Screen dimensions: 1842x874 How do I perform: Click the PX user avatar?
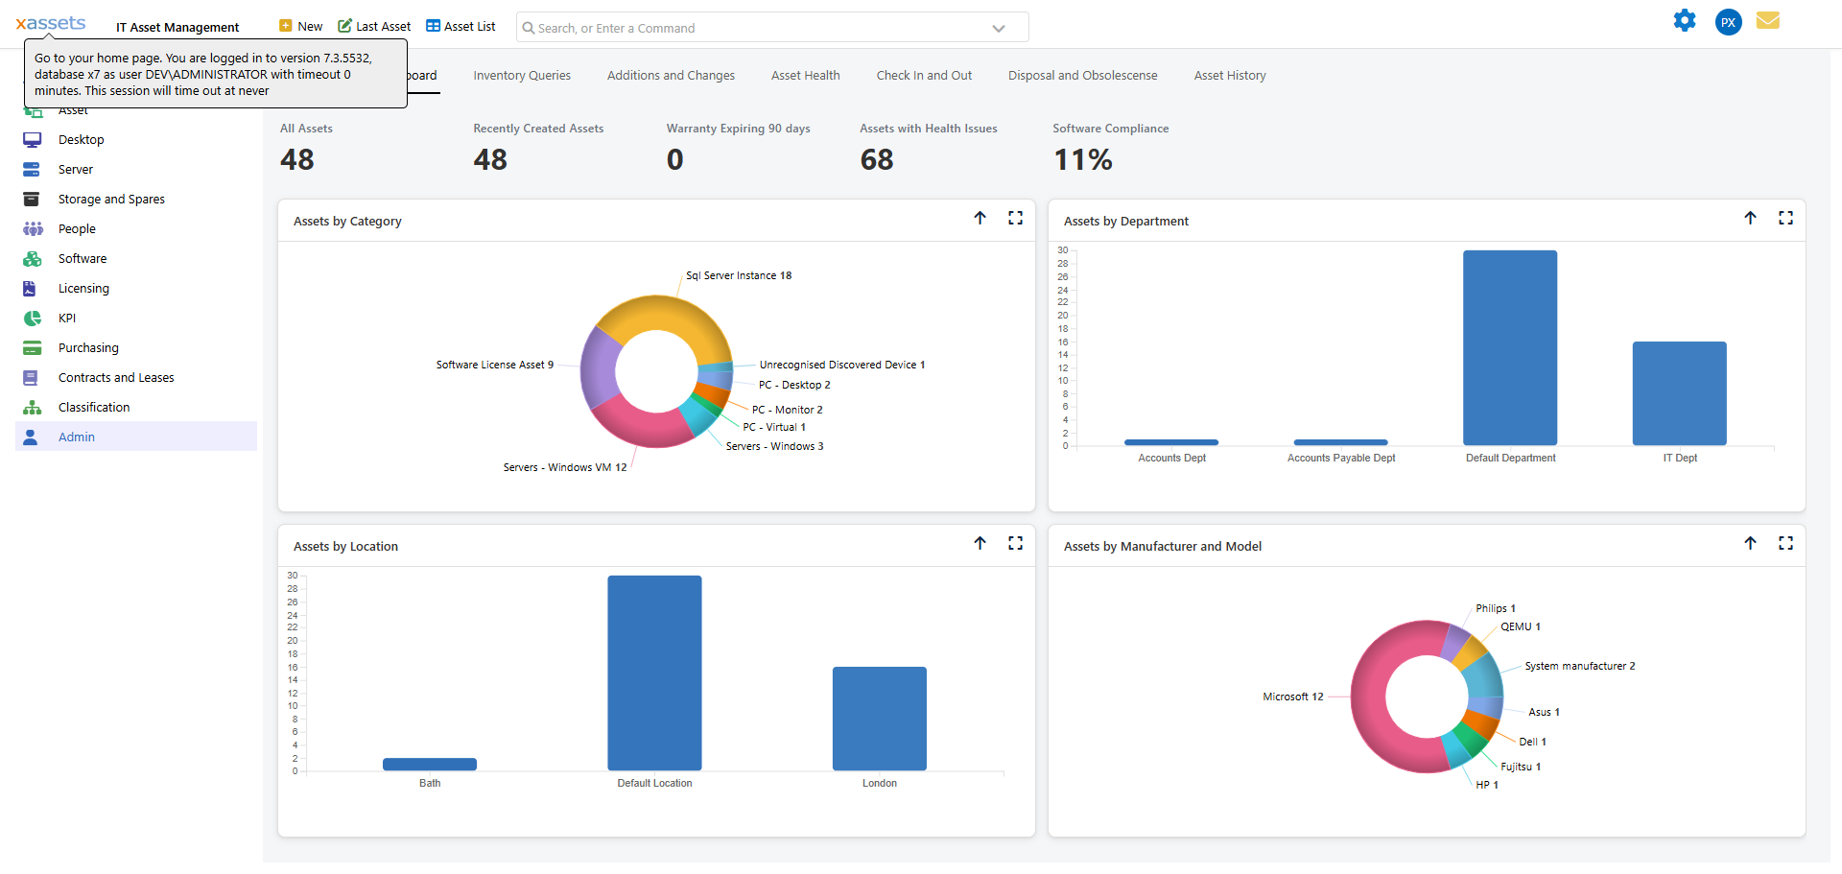click(1728, 22)
